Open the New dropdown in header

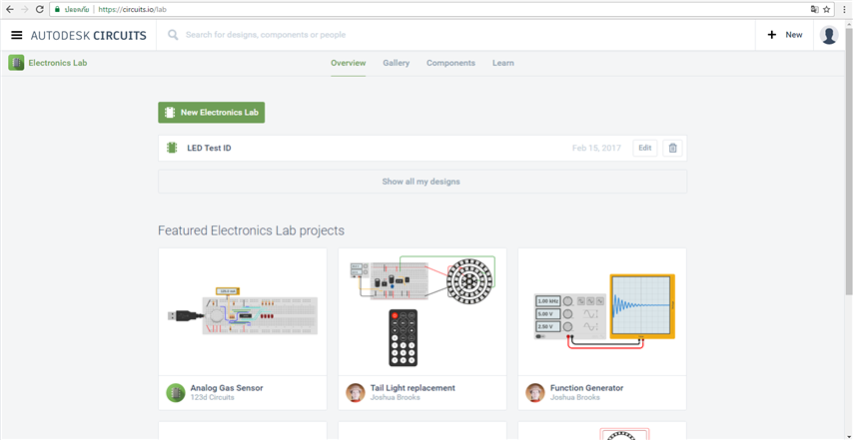[x=785, y=35]
